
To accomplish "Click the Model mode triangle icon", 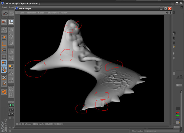I will [4, 37].
